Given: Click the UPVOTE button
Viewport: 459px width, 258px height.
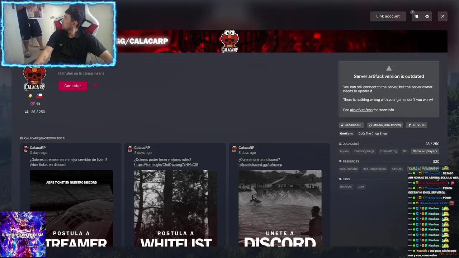Looking at the screenshot, I should 417,125.
